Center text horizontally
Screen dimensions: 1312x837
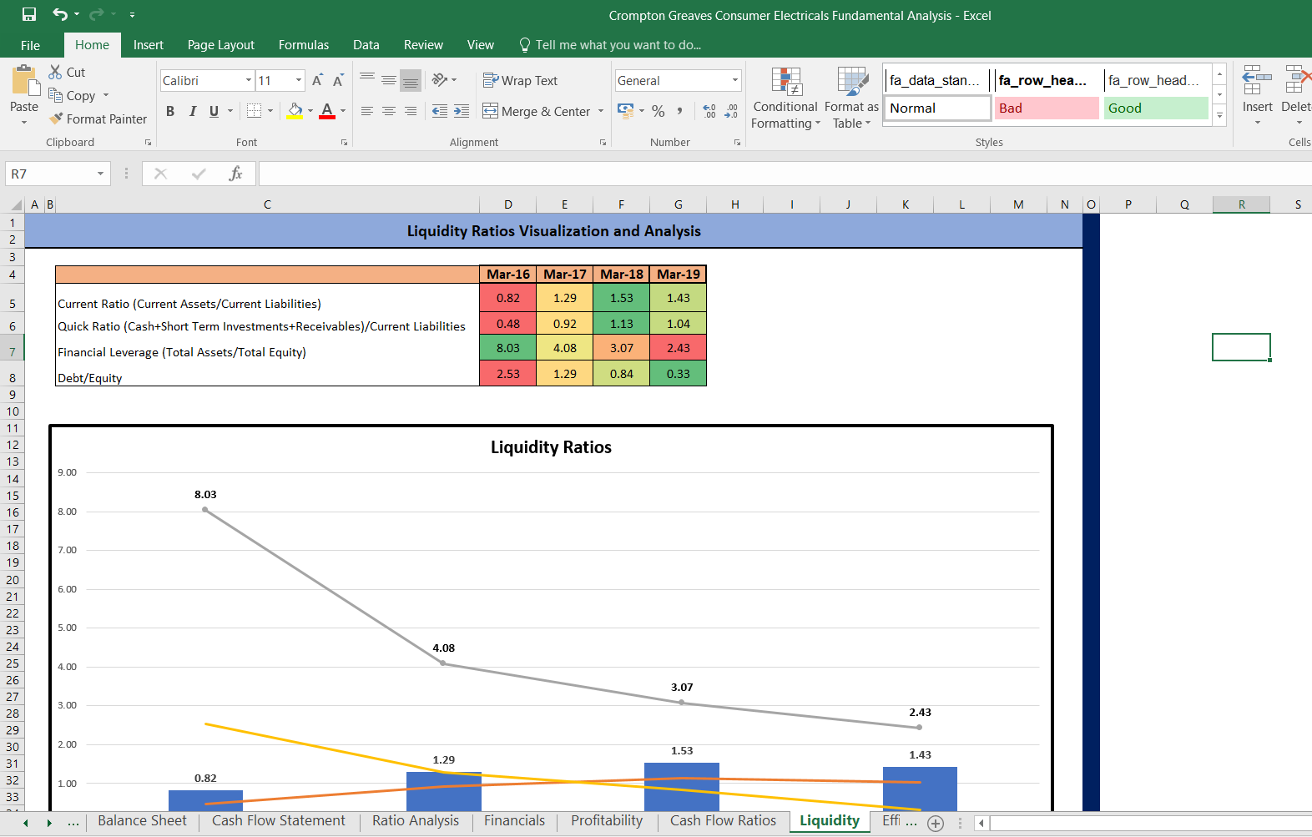pyautogui.click(x=389, y=111)
